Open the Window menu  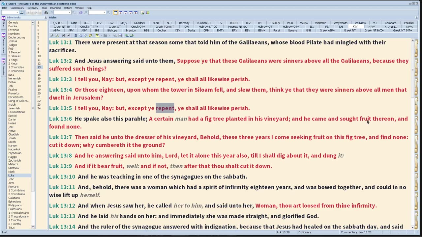(x=79, y=8)
